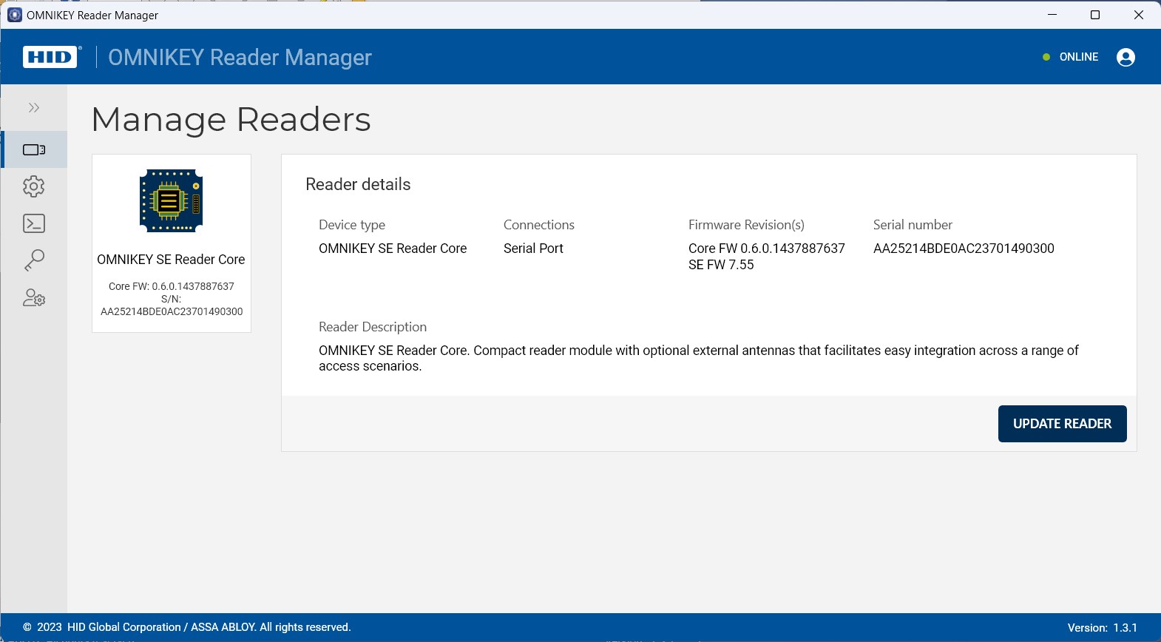Close the OMNIKEY Reader Manager window

[x=1139, y=15]
